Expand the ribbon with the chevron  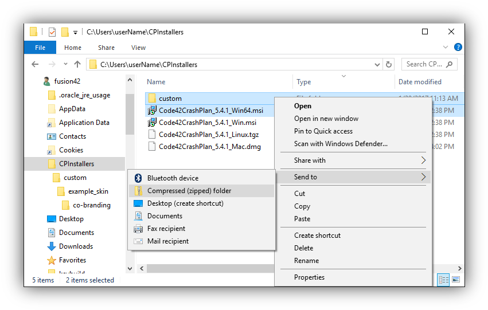[446, 47]
